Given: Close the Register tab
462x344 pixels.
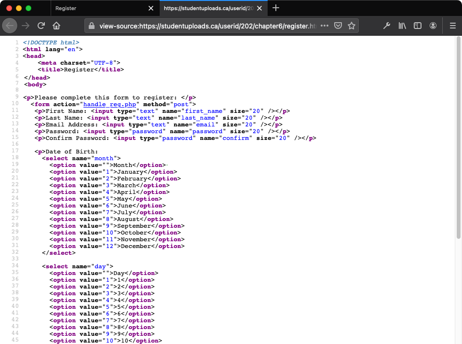Looking at the screenshot, I should click(x=151, y=8).
